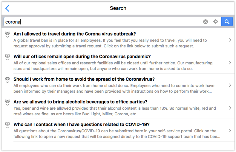
Task: Expand the offices remain open result chevron
Action: click(x=230, y=63)
